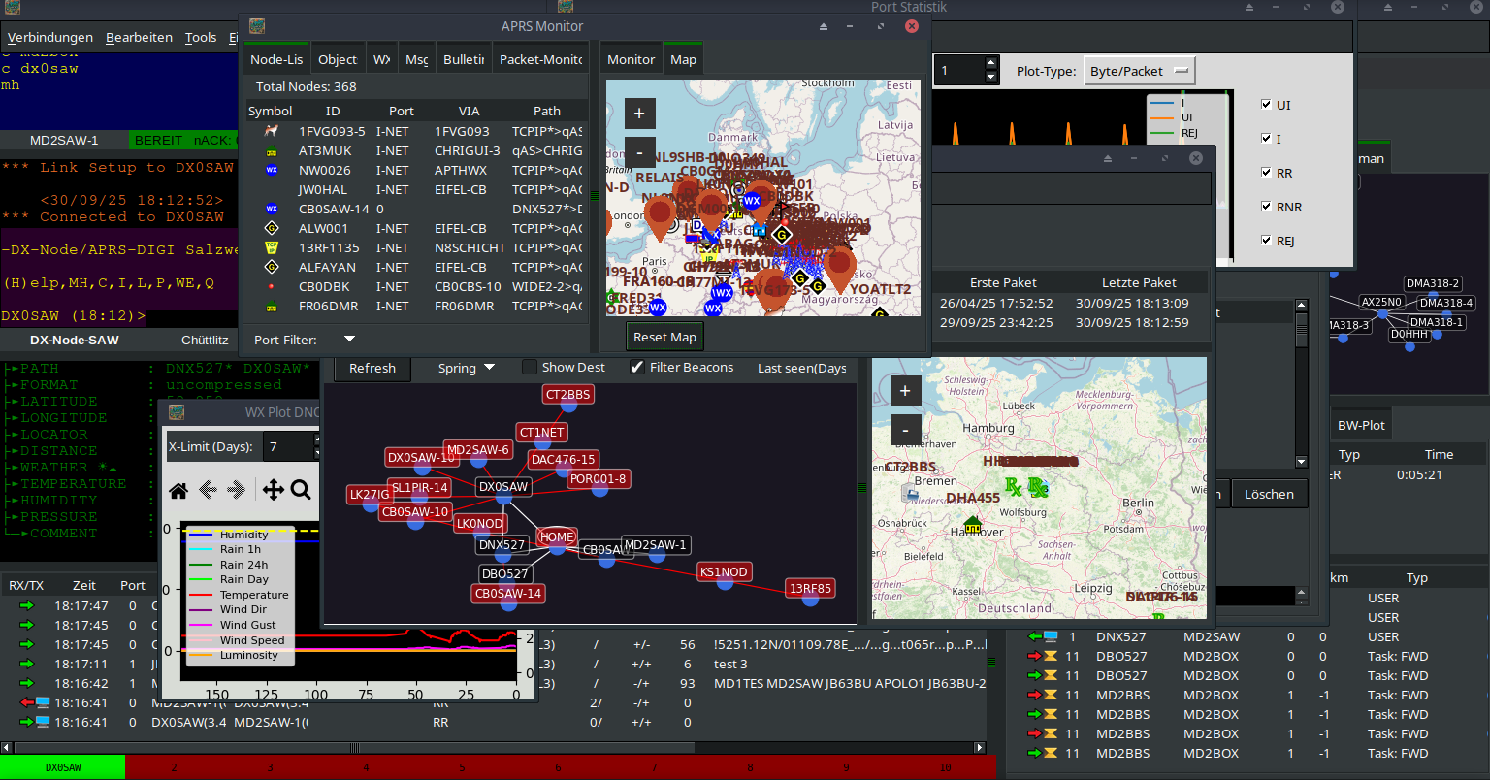1490x780 pixels.
Task: Click the Home icon in WX Plot toolbar
Action: (x=178, y=490)
